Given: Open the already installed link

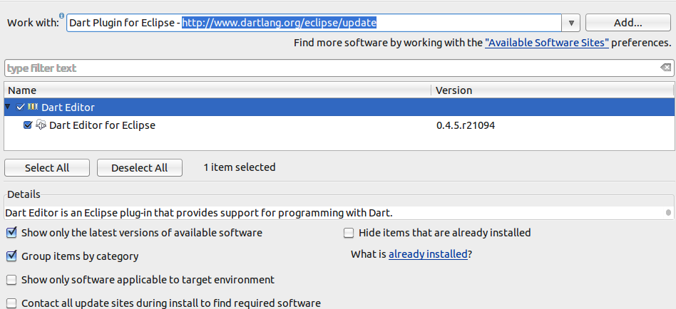Looking at the screenshot, I should [x=428, y=254].
